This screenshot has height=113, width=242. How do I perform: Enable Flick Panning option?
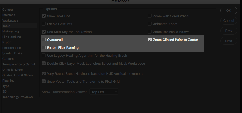click(x=44, y=48)
